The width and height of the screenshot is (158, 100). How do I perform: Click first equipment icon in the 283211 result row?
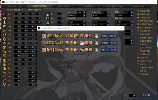[x=44, y=36]
